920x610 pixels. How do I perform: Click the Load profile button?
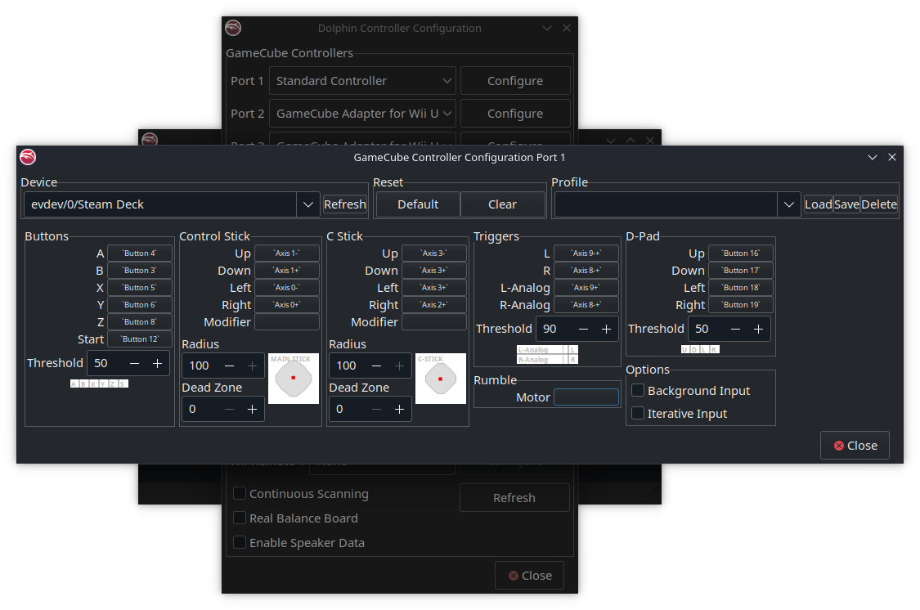(x=819, y=204)
